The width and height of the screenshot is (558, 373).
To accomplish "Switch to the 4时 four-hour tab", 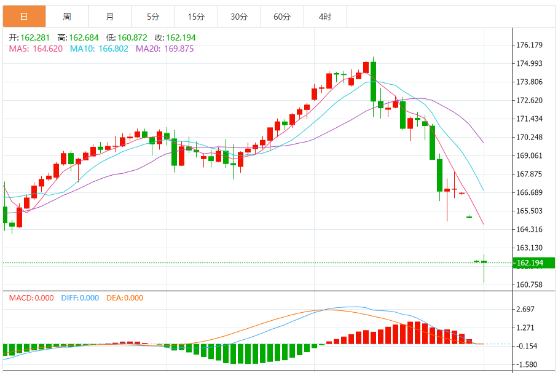I will click(x=325, y=17).
